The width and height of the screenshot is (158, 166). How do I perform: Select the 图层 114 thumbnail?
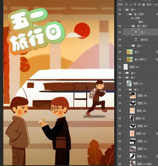[129, 83]
